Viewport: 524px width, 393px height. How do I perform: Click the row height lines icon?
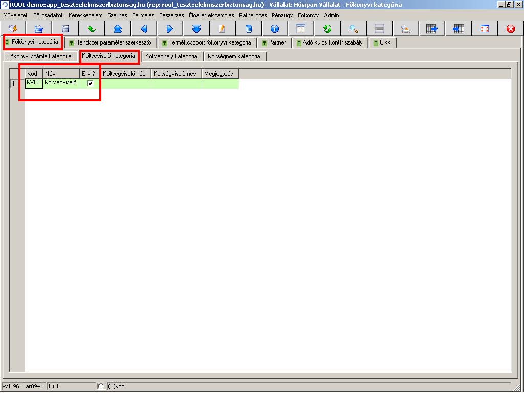click(379, 29)
